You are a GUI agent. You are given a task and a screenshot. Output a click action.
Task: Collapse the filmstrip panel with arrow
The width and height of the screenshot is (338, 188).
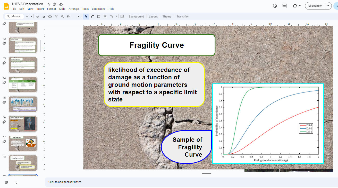[16, 183]
